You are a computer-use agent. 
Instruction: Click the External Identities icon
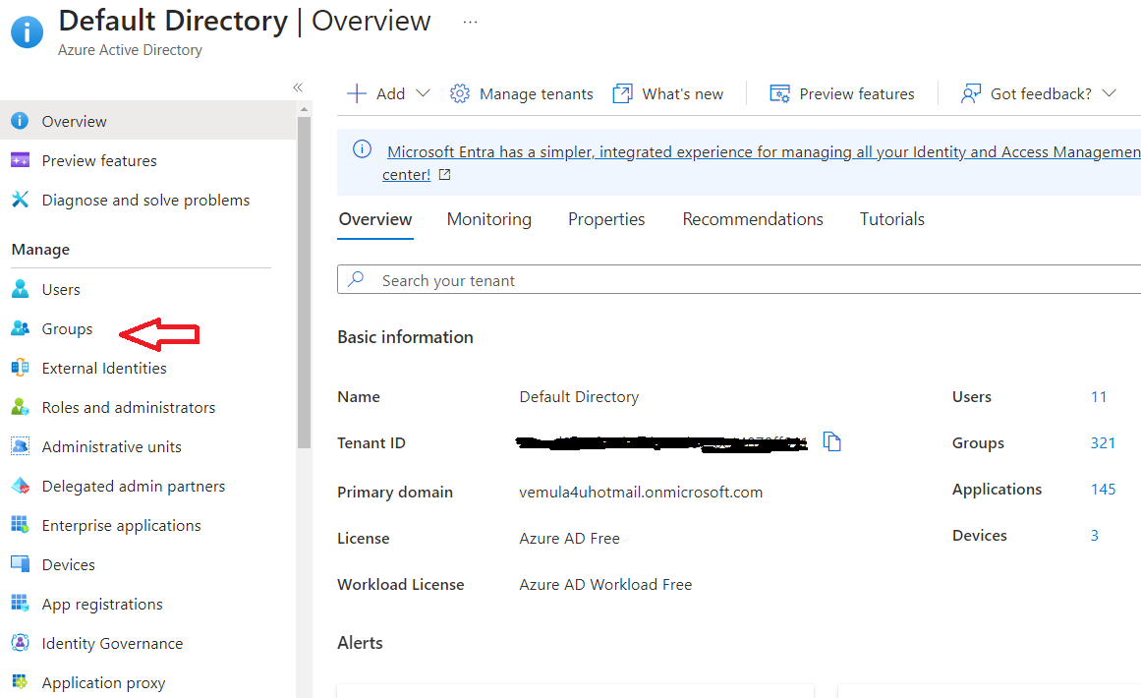click(21, 368)
